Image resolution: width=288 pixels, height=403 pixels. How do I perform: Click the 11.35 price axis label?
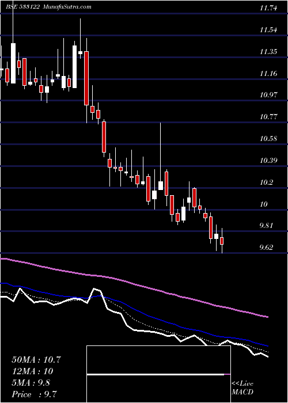coord(268,52)
